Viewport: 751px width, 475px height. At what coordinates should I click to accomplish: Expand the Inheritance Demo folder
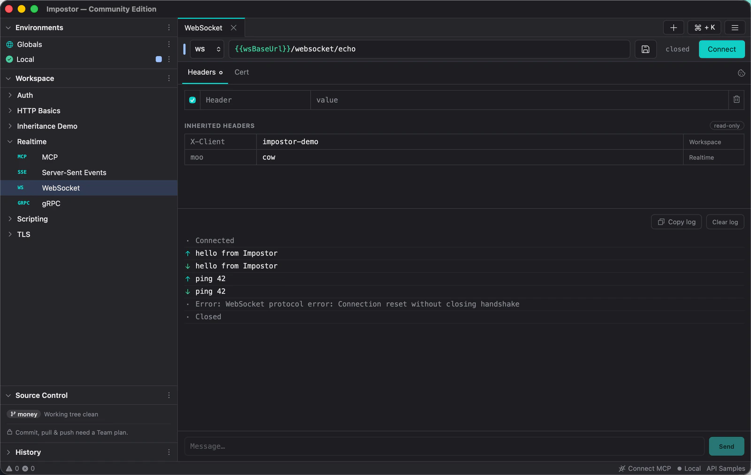pyautogui.click(x=10, y=126)
